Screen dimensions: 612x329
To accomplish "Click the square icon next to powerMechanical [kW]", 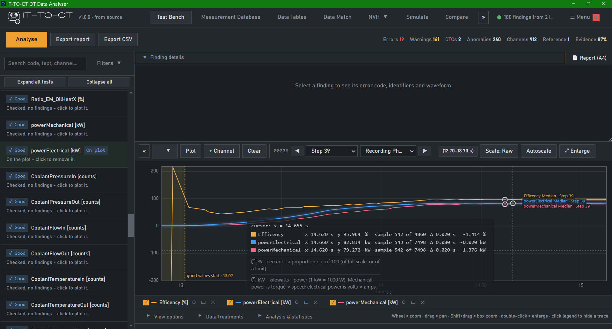I will [413, 302].
